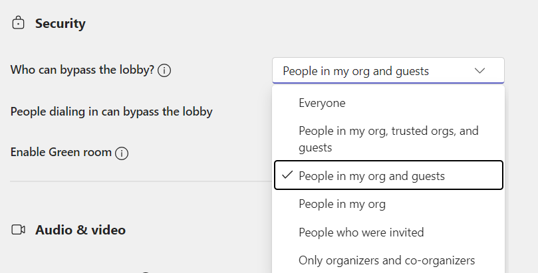This screenshot has width=538, height=273.
Task: Choose People who were invited
Action: coord(361,232)
